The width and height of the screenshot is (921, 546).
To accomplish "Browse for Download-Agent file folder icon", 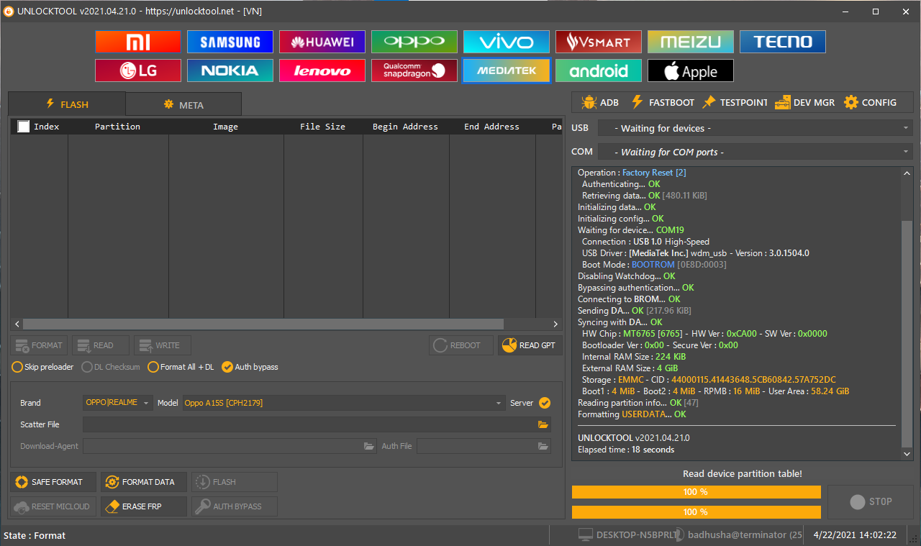I will (x=369, y=446).
